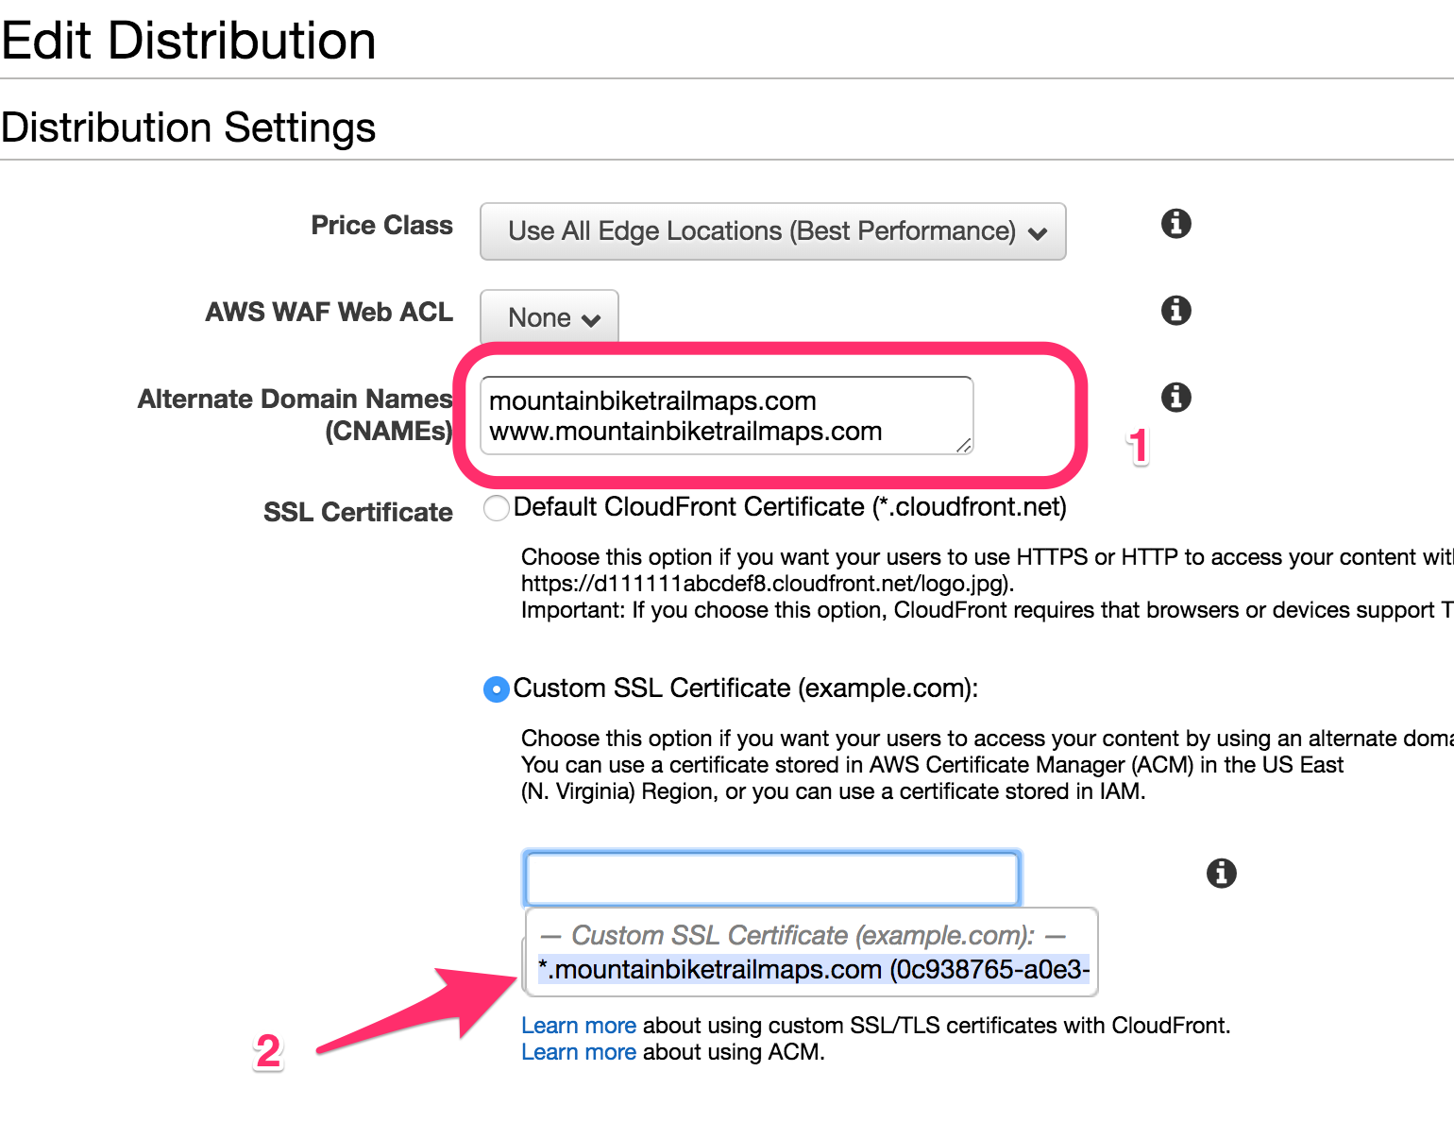Click the 'Alternate Domain Names' label

tap(295, 415)
